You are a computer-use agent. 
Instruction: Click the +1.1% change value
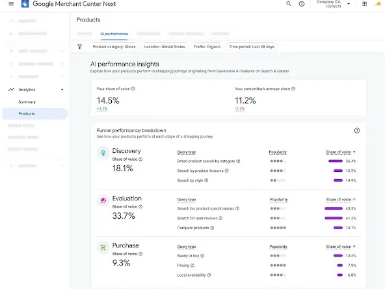[x=102, y=108]
